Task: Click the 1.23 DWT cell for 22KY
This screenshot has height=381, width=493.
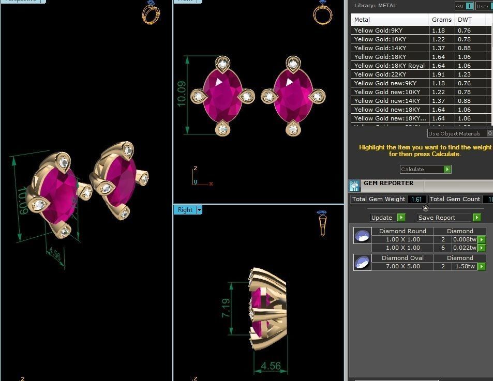Action: pyautogui.click(x=470, y=74)
